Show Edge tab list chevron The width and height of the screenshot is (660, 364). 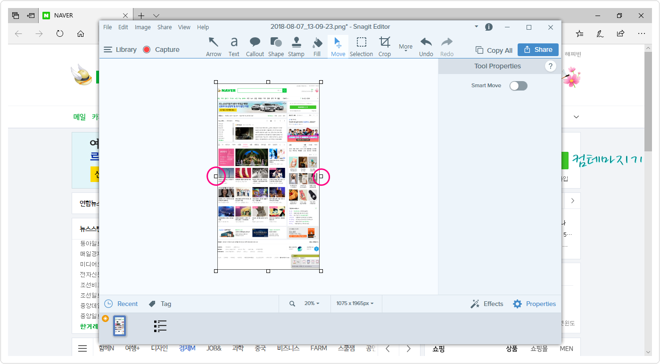point(157,16)
